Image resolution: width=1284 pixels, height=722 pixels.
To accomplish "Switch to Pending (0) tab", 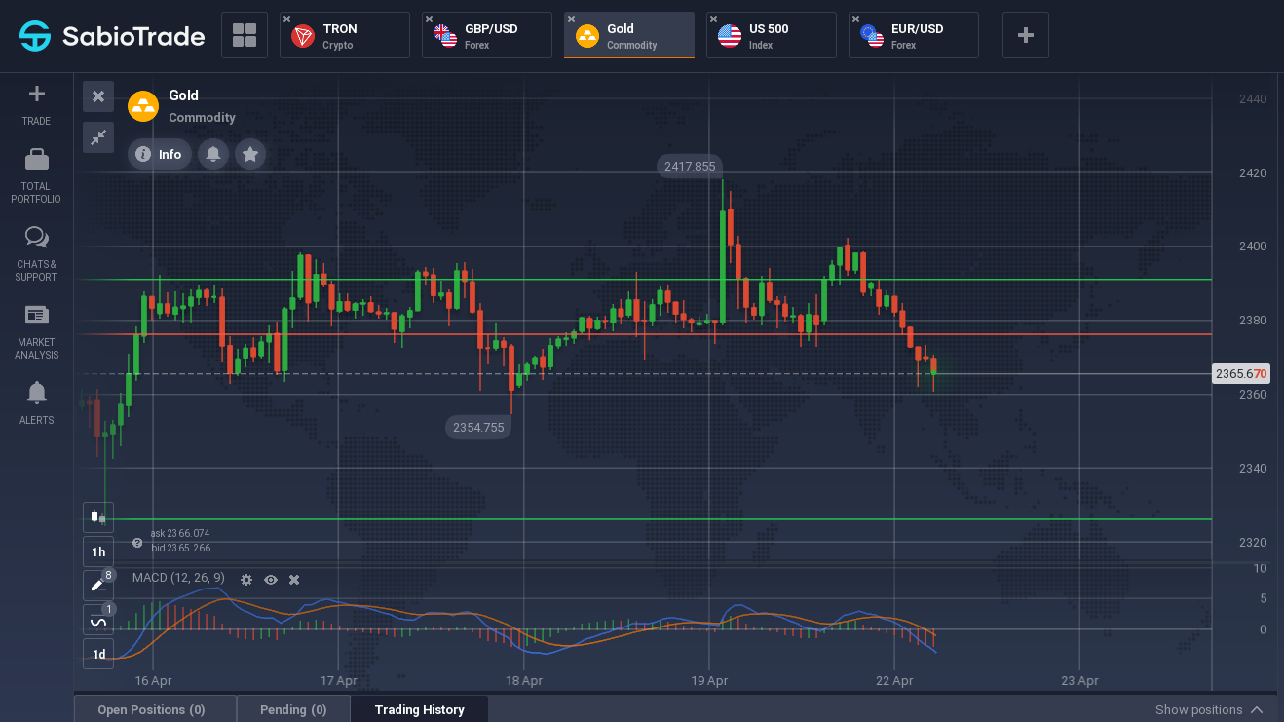I will coord(293,709).
